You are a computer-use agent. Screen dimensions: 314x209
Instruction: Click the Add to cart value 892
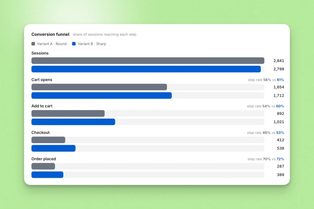[x=280, y=113]
